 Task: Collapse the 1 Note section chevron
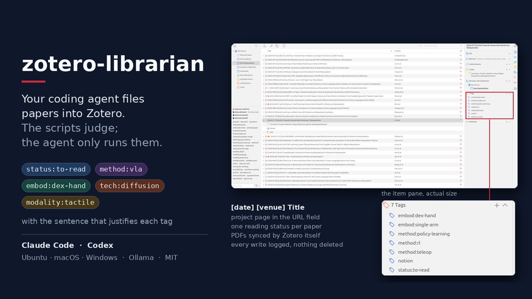510,70
